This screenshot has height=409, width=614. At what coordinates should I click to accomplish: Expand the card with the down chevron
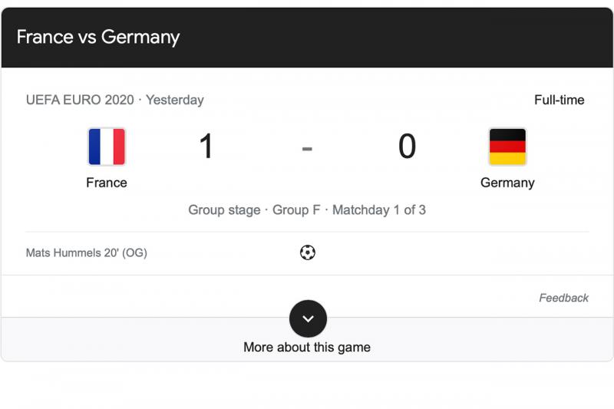click(308, 318)
